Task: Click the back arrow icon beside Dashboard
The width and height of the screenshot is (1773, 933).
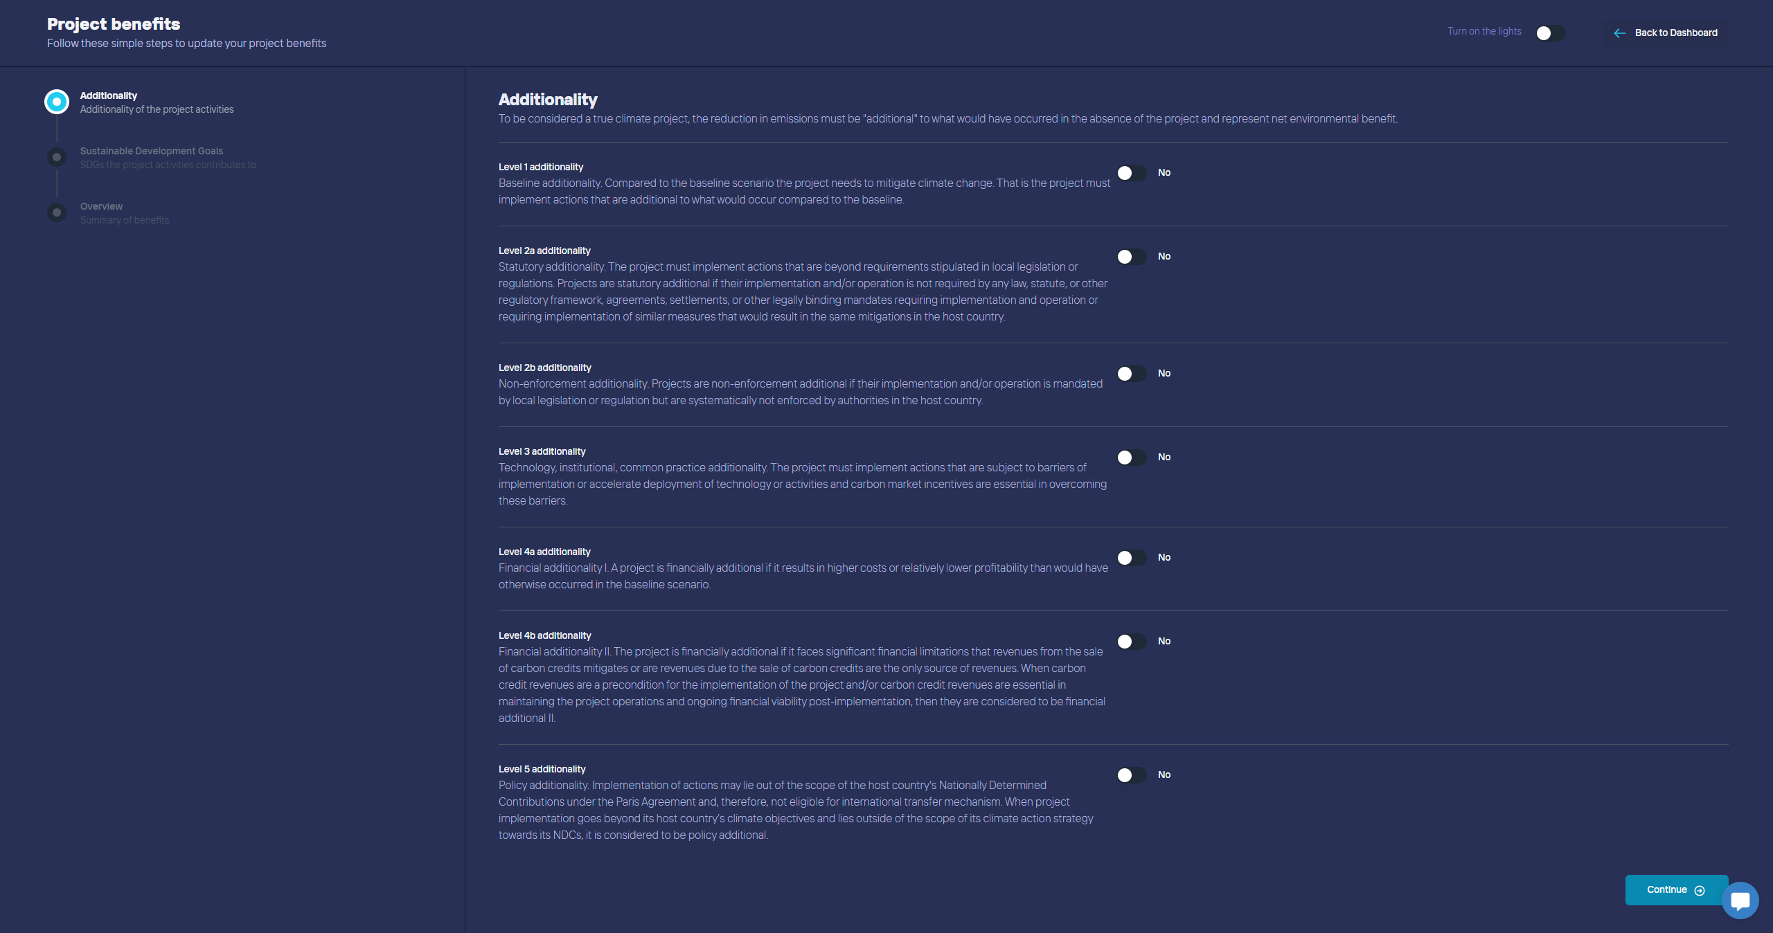Action: click(x=1619, y=33)
